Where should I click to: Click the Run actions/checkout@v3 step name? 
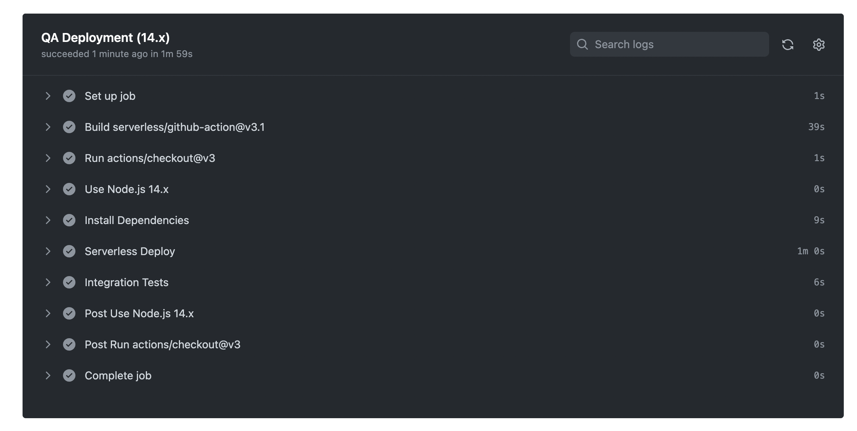tap(151, 158)
